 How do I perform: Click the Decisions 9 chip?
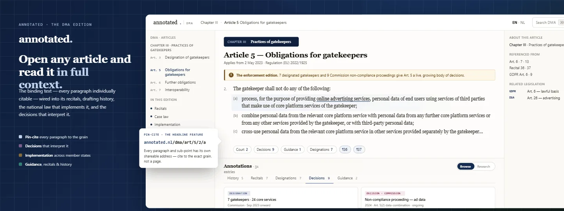266,149
